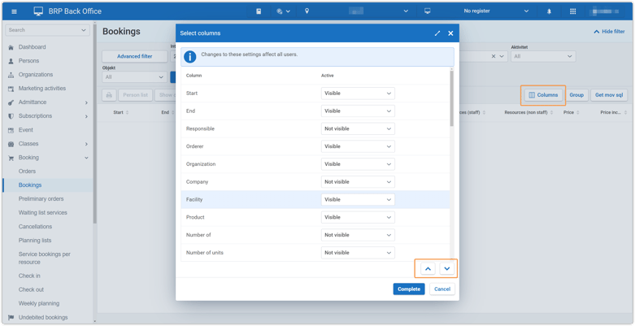
Task: Open visibility dropdown for Facility column
Action: 358,200
